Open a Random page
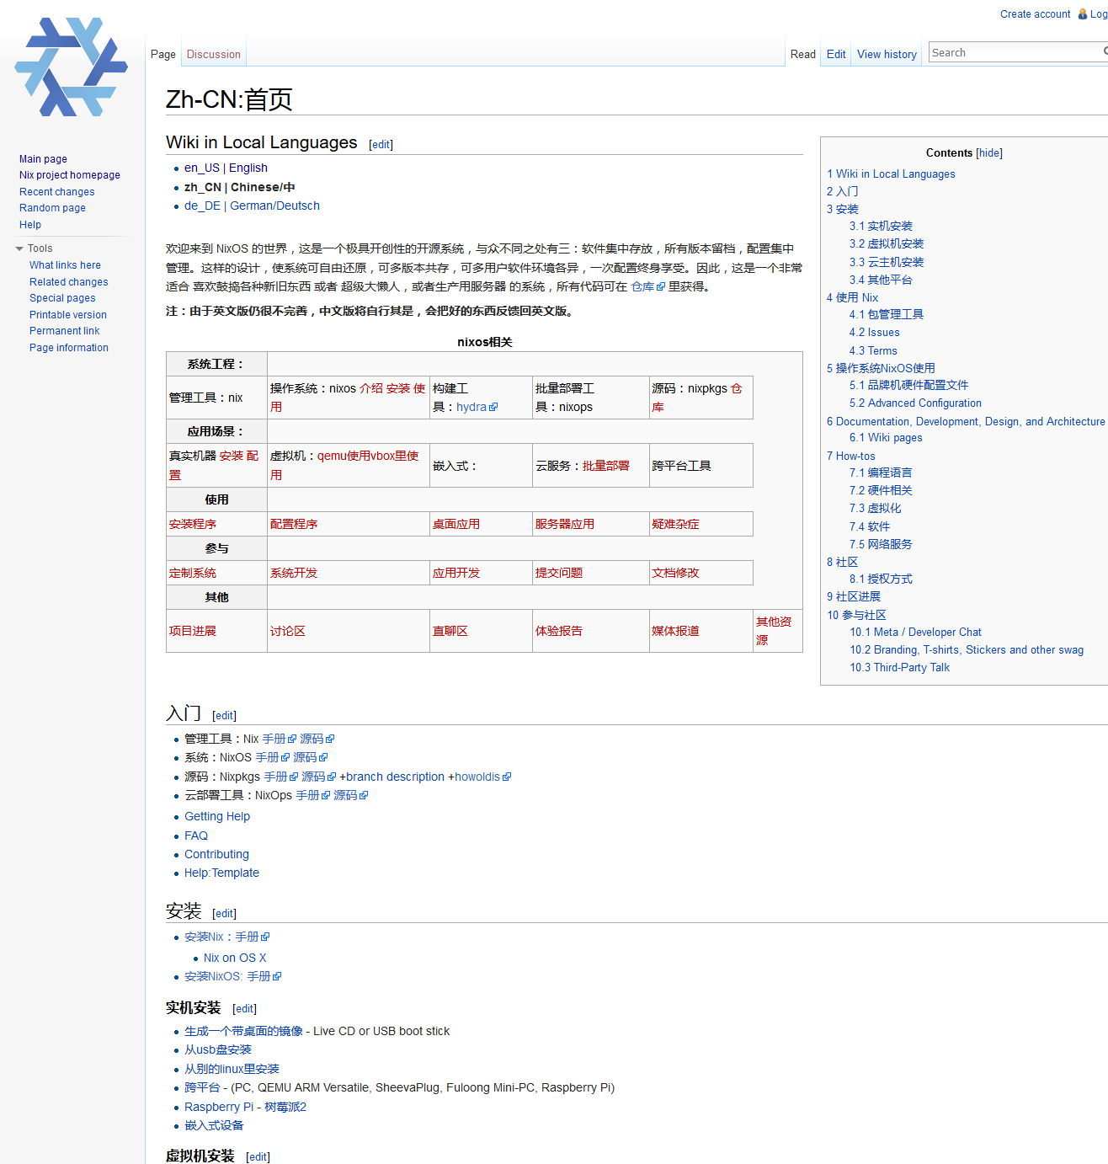The height and width of the screenshot is (1164, 1108). [52, 208]
